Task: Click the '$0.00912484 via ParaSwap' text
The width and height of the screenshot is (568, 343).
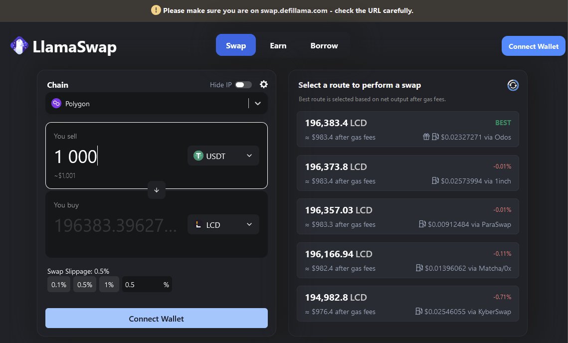Action: point(469,224)
